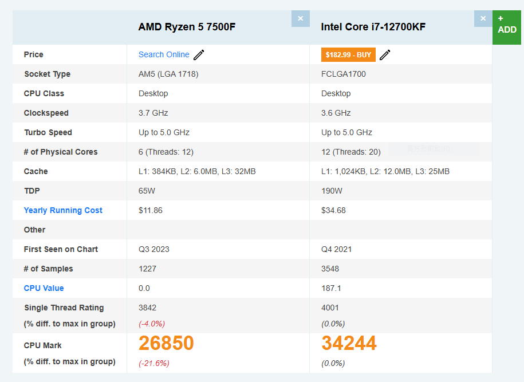Viewport: 524px width, 382px height.
Task: Click the # of Physical Cores label
Action: point(61,152)
